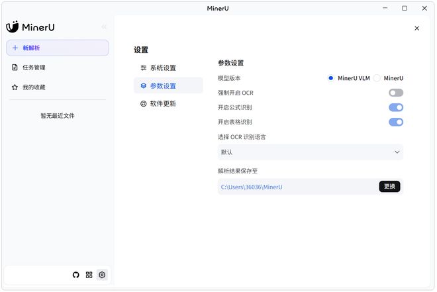Collapse the sidebar with the double-chevron icon

104,27
